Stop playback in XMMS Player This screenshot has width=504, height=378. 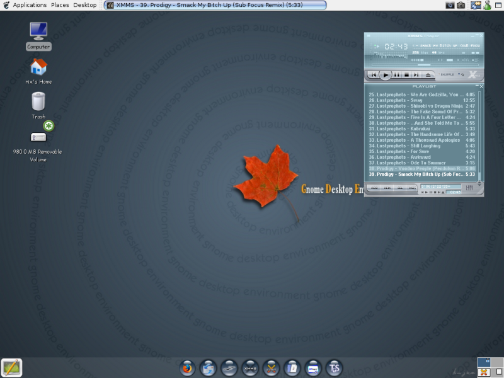coord(406,75)
